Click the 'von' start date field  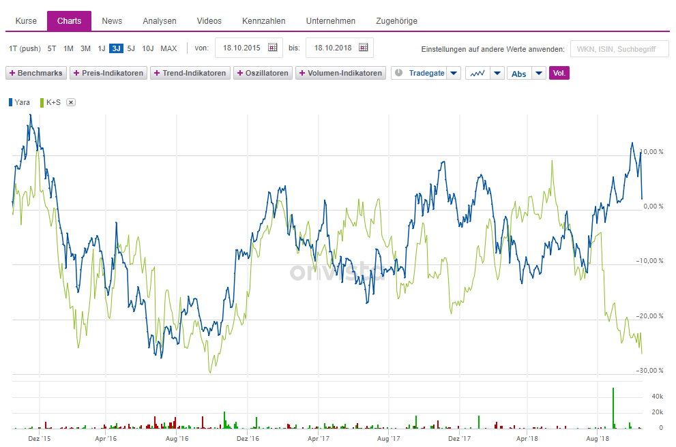click(x=249, y=48)
